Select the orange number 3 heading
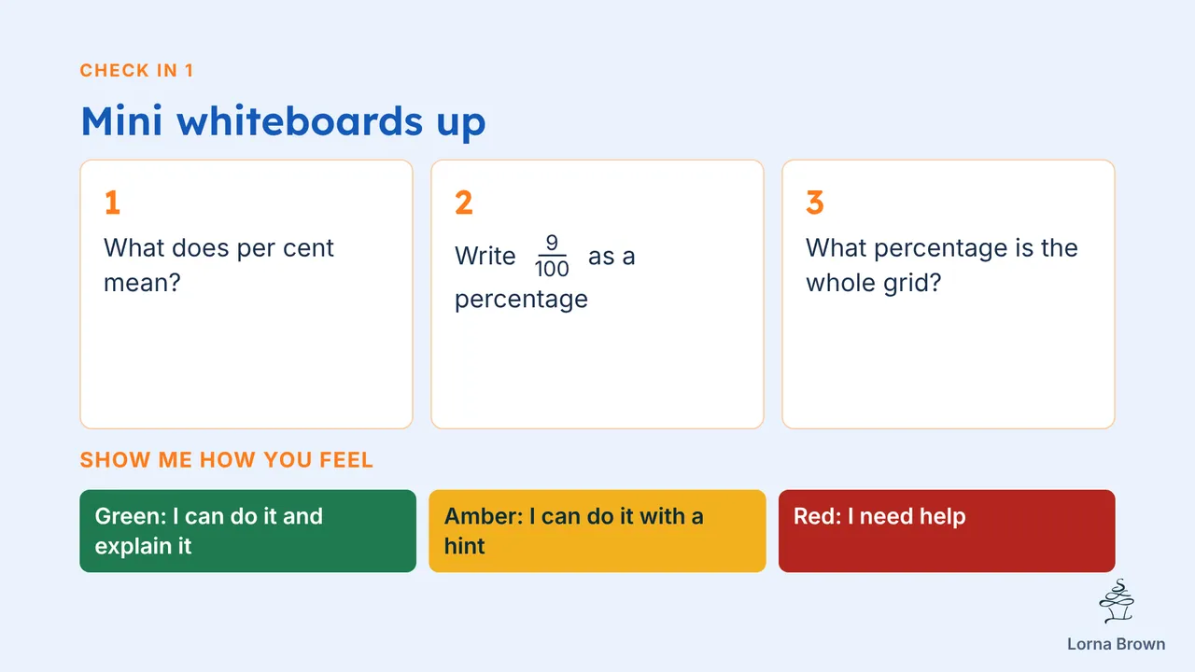Viewport: 1195px width, 672px height. (815, 203)
